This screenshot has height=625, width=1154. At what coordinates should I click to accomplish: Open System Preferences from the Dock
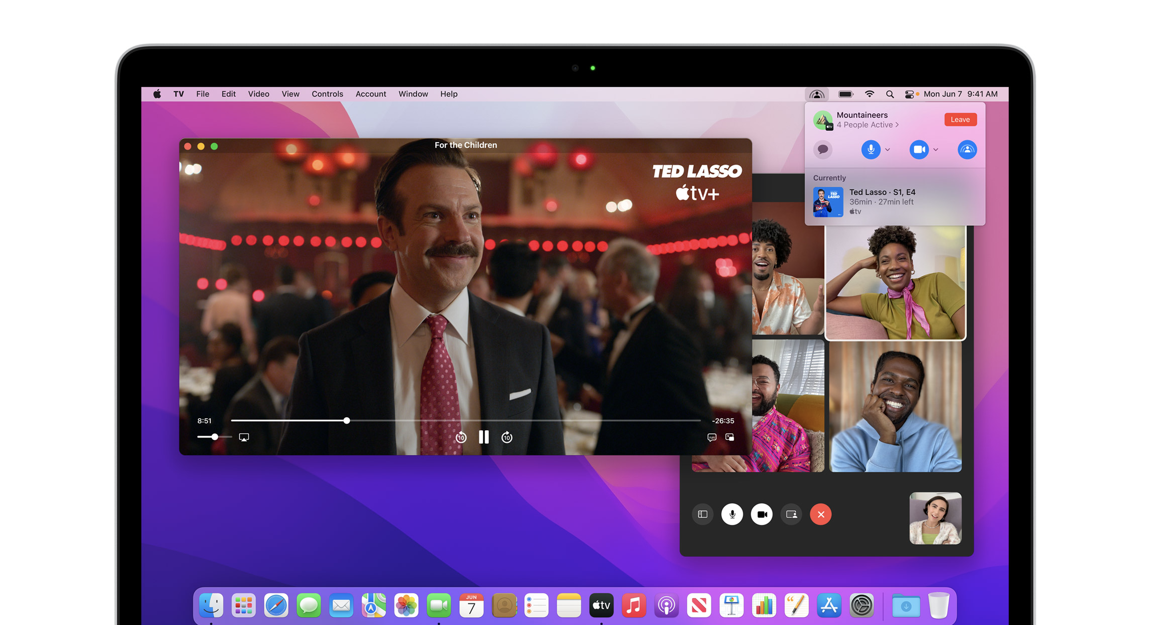point(861,605)
